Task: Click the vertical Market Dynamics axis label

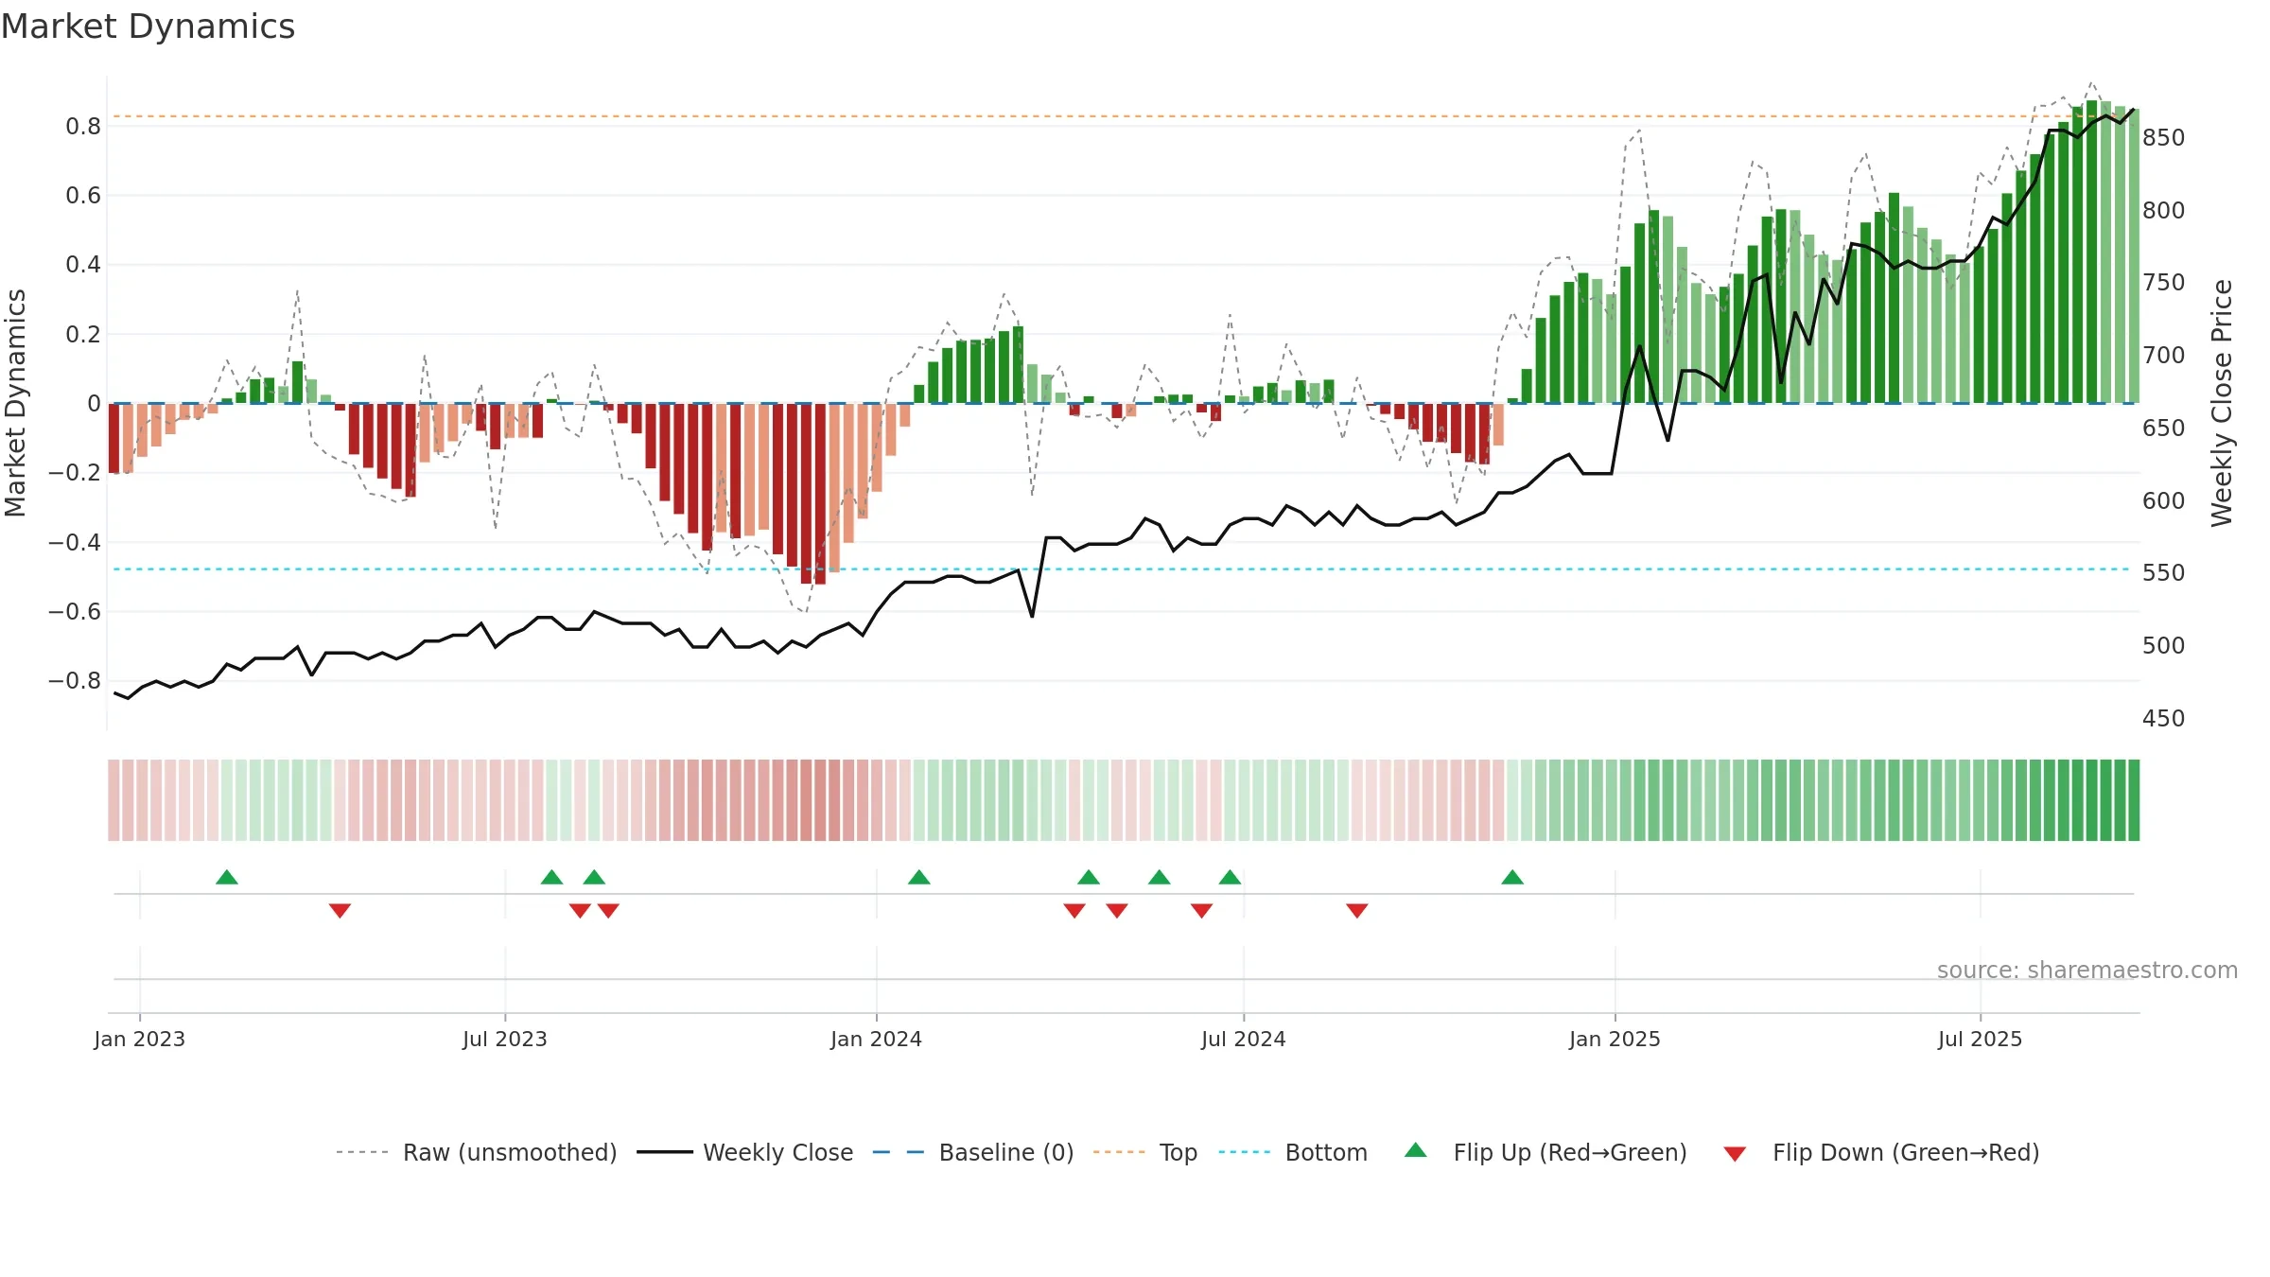Action: coord(15,403)
